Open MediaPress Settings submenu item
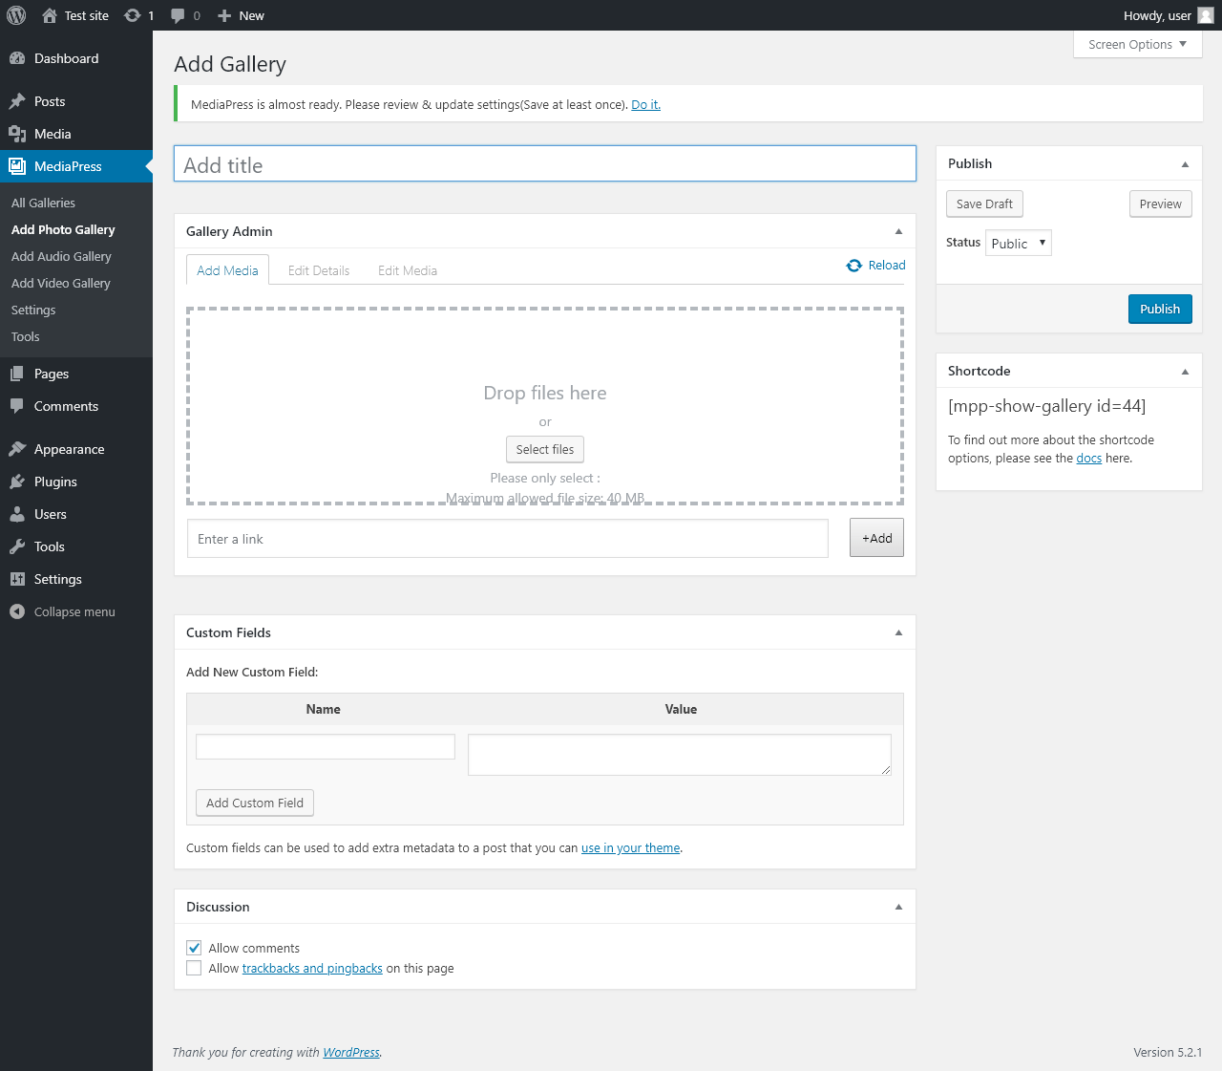 [33, 310]
